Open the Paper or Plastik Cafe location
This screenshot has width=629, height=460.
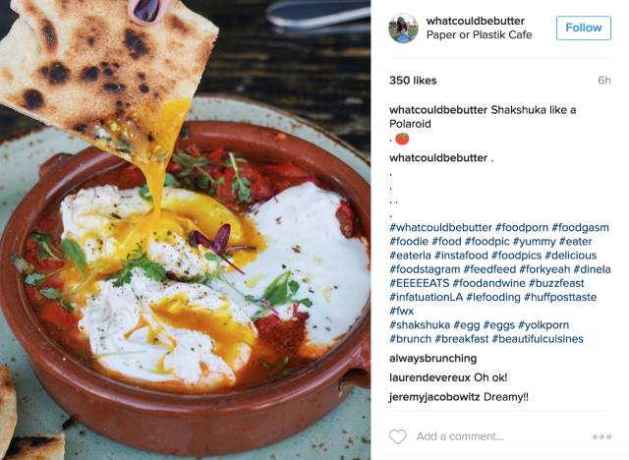[x=479, y=34]
